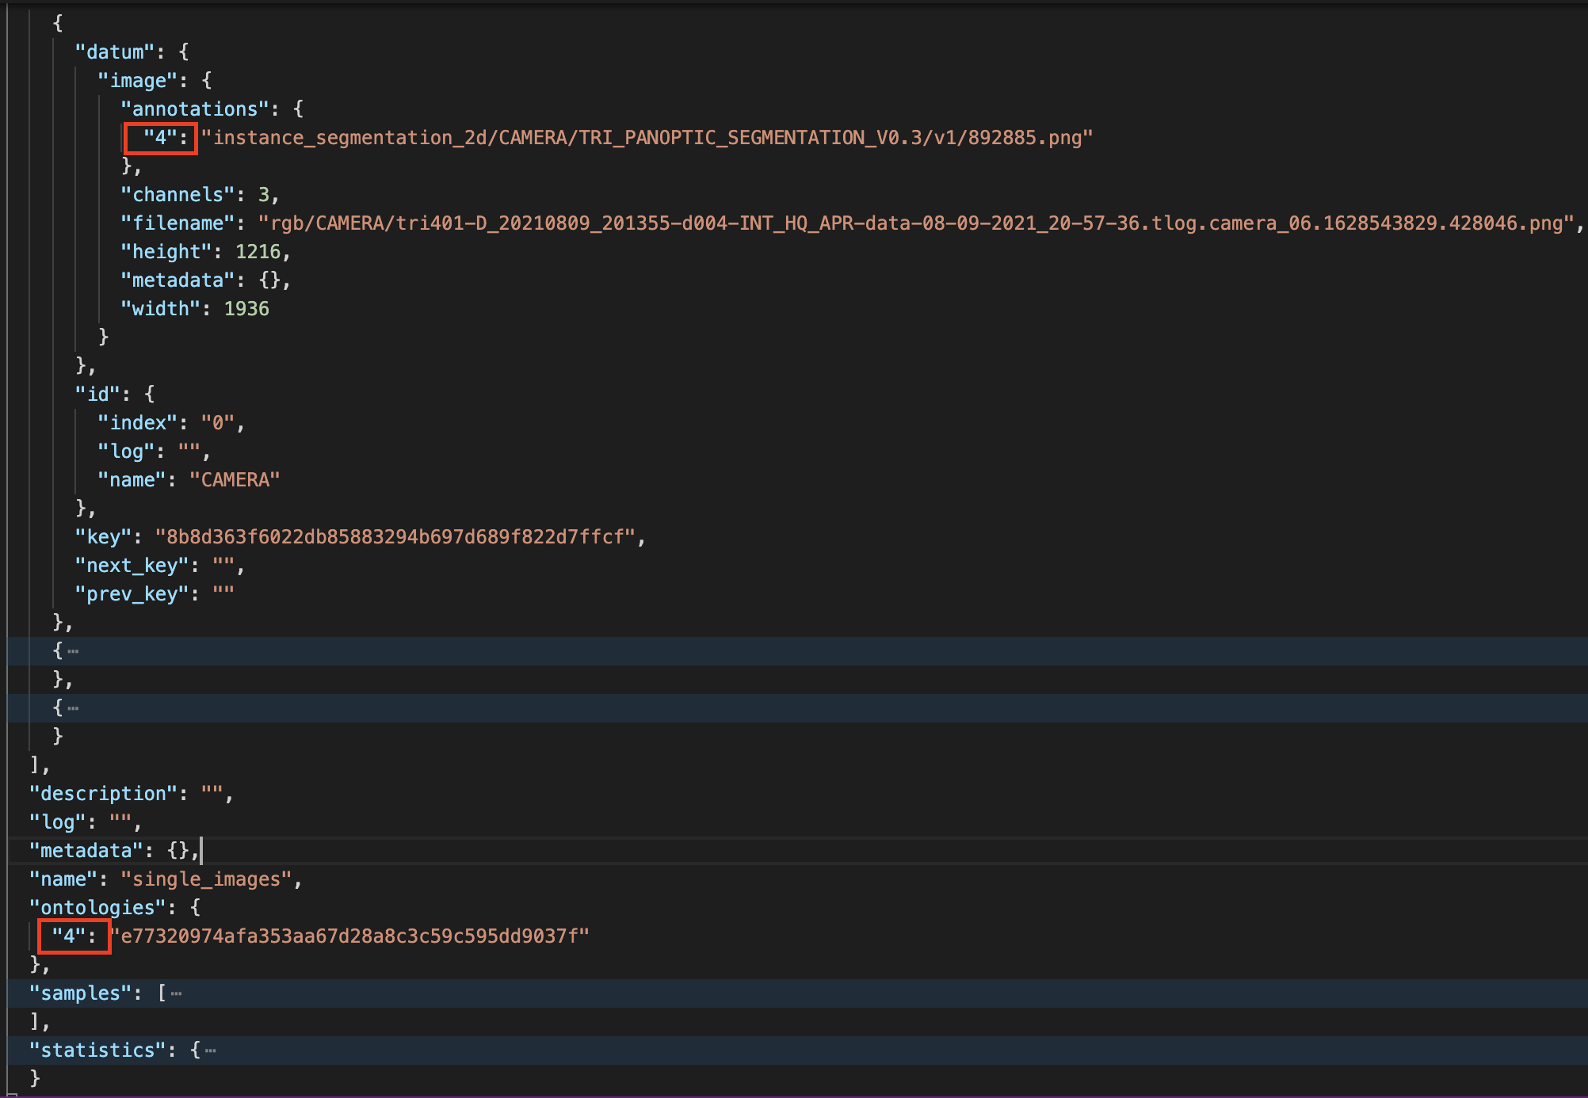Click the instance_segmentation_2d png path string
This screenshot has height=1098, width=1588.
click(647, 138)
